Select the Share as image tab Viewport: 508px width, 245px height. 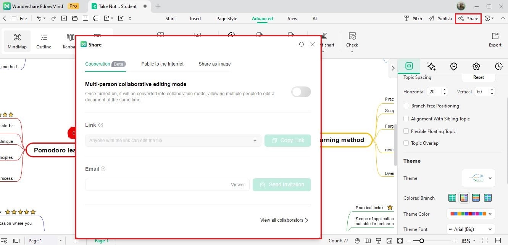pyautogui.click(x=214, y=64)
